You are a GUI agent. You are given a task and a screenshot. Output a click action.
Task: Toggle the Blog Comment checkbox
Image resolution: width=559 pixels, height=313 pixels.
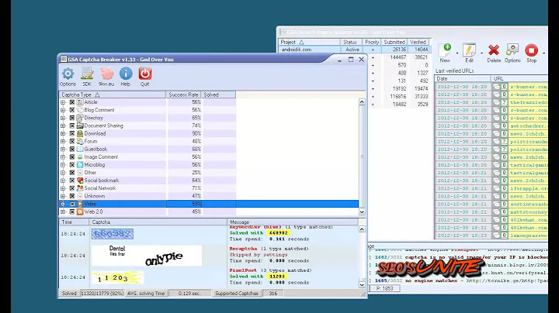pyautogui.click(x=72, y=110)
